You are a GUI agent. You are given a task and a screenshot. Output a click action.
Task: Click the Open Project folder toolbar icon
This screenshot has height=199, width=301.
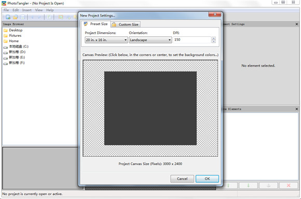pos(16,17)
